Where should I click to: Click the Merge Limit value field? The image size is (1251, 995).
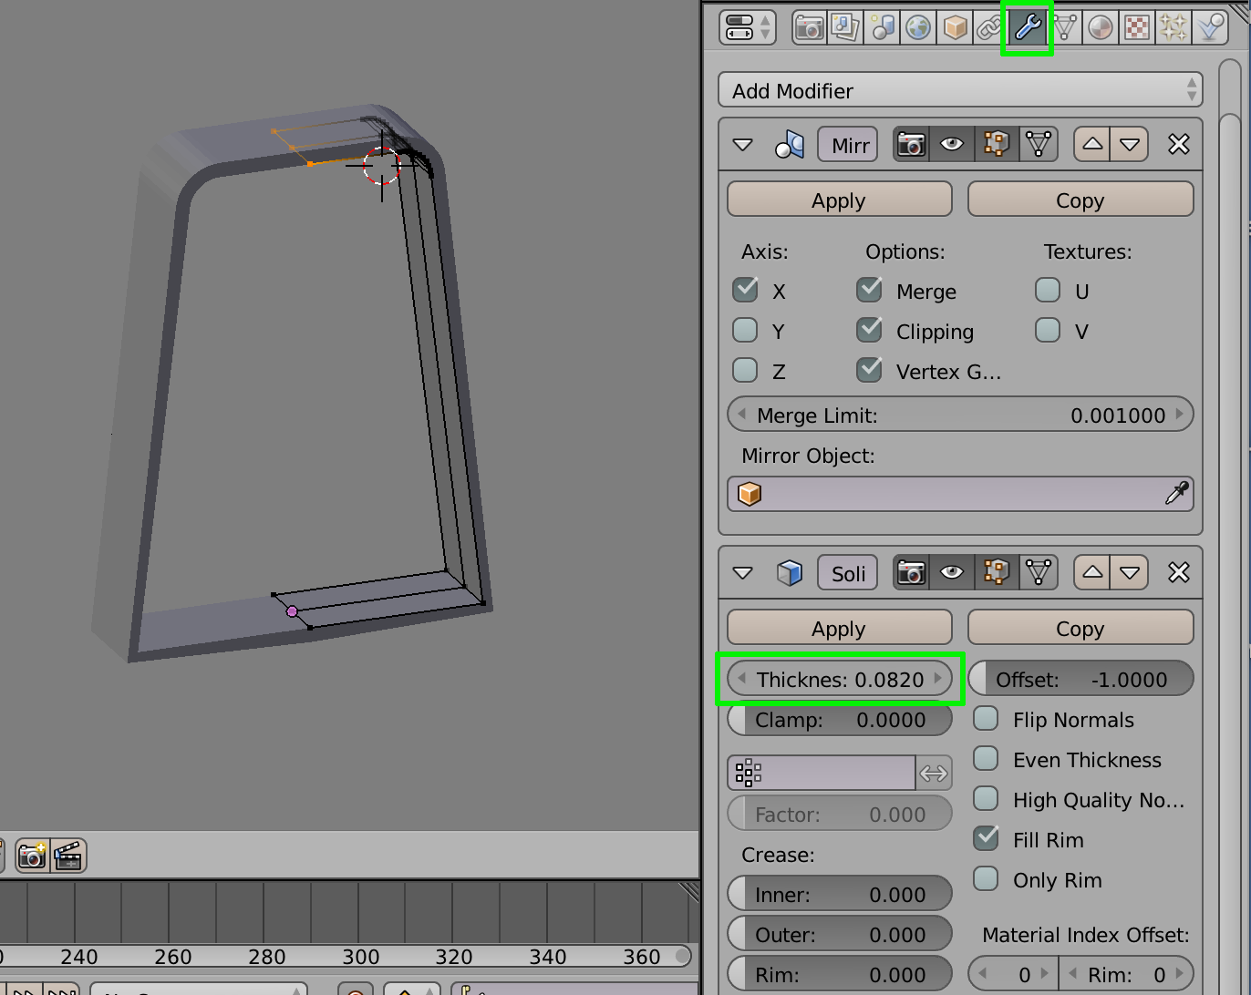pyautogui.click(x=960, y=415)
